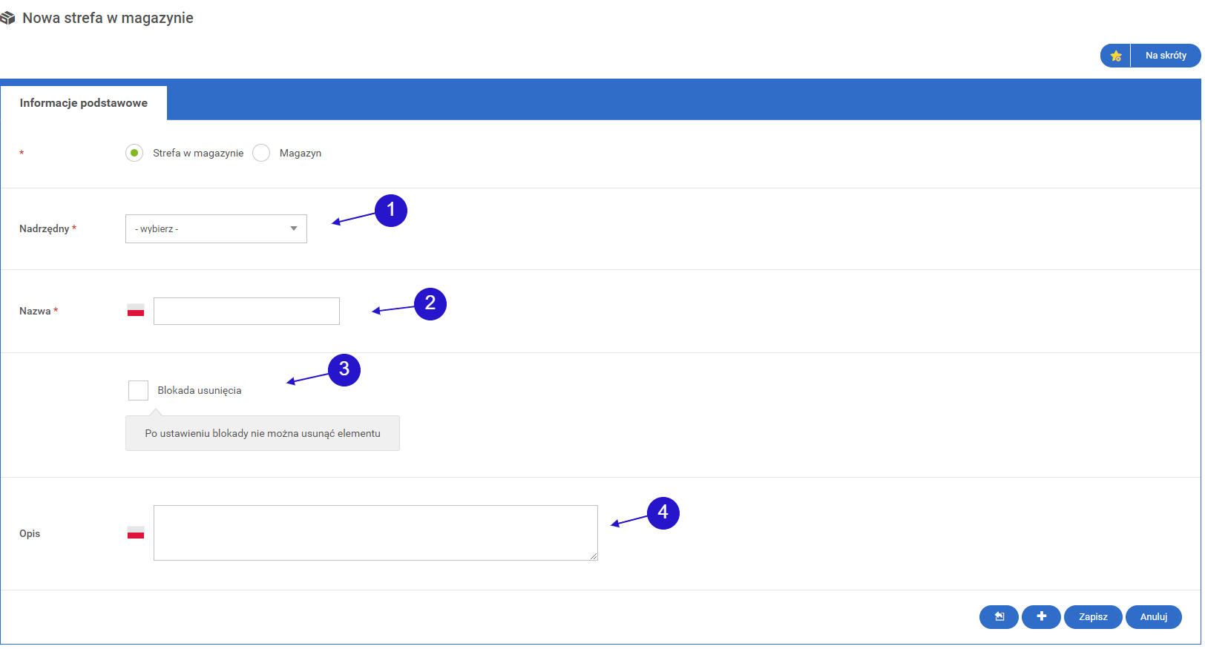Click the numbered annotation marker 4
Viewport: 1205px width, 649px height.
(663, 513)
